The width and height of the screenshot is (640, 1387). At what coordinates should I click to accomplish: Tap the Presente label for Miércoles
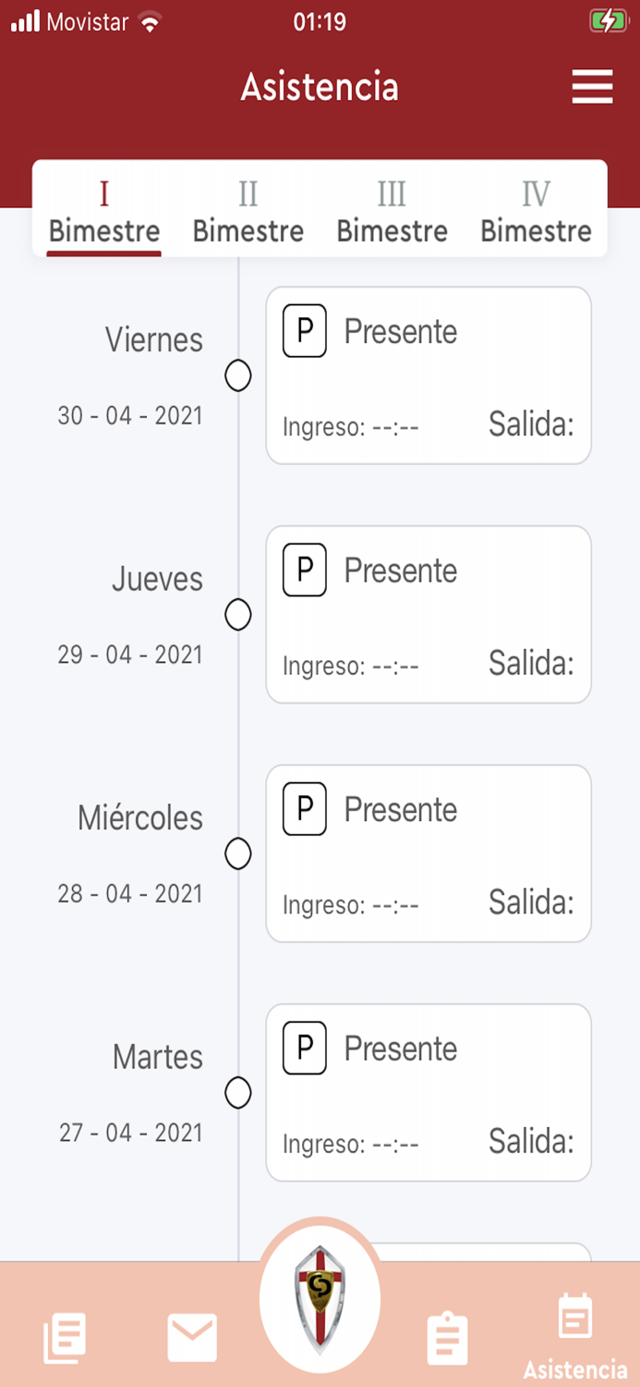click(401, 809)
